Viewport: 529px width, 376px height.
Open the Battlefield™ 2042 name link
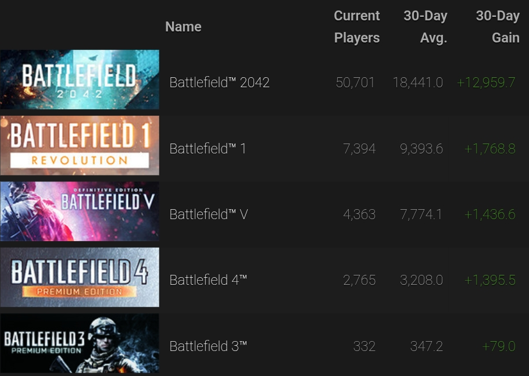coord(219,83)
